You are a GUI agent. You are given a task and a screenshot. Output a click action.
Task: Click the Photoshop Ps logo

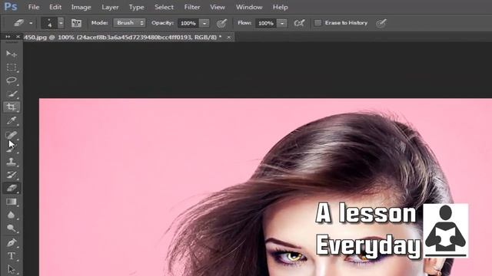click(10, 7)
